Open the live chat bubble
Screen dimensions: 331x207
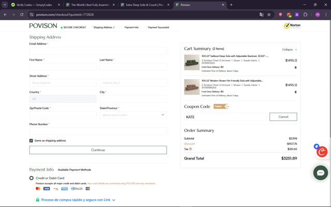click(x=321, y=172)
